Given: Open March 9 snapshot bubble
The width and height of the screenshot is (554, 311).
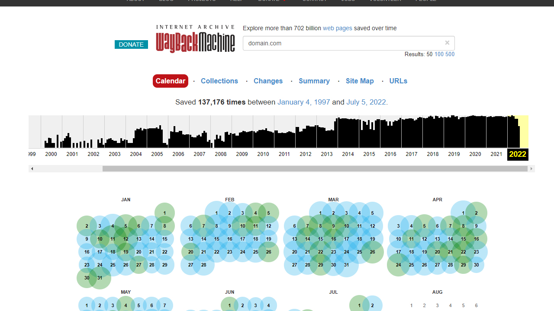Looking at the screenshot, I should (333, 226).
